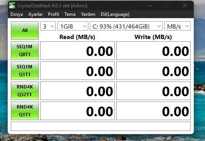Click the RND4K Q1T1 write result value
Screen dimensions: 205x141
coord(153,111)
